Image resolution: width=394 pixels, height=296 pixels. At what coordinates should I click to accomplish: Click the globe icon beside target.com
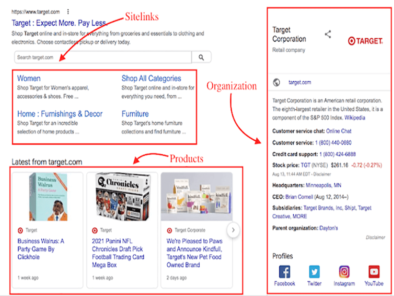click(276, 82)
